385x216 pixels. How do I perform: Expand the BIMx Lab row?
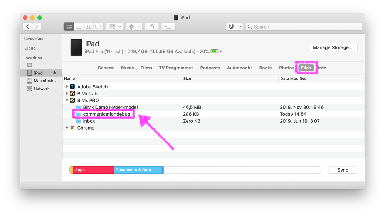pos(67,93)
